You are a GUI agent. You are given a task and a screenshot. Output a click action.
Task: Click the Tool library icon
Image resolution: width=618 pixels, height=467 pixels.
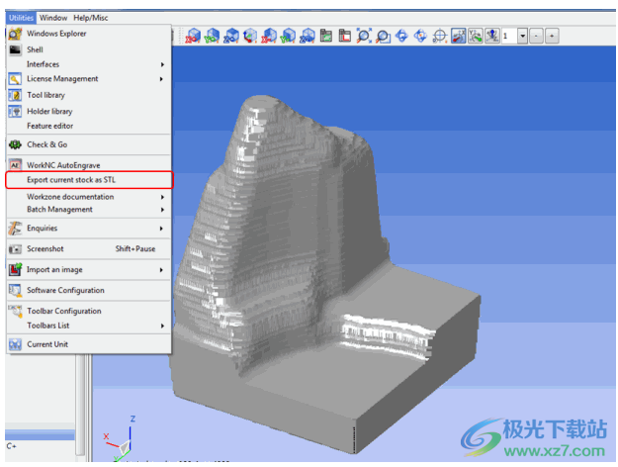[15, 95]
